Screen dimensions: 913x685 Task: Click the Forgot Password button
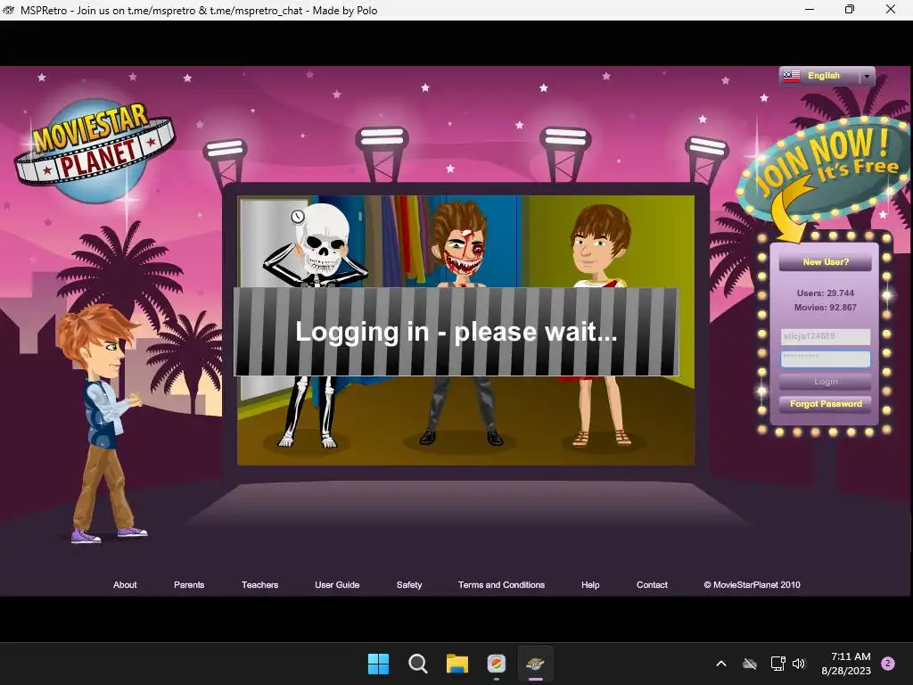tap(825, 404)
